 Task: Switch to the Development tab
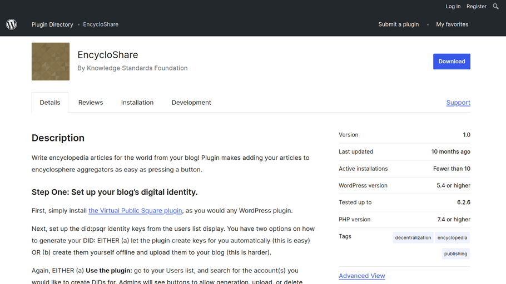[x=191, y=103]
